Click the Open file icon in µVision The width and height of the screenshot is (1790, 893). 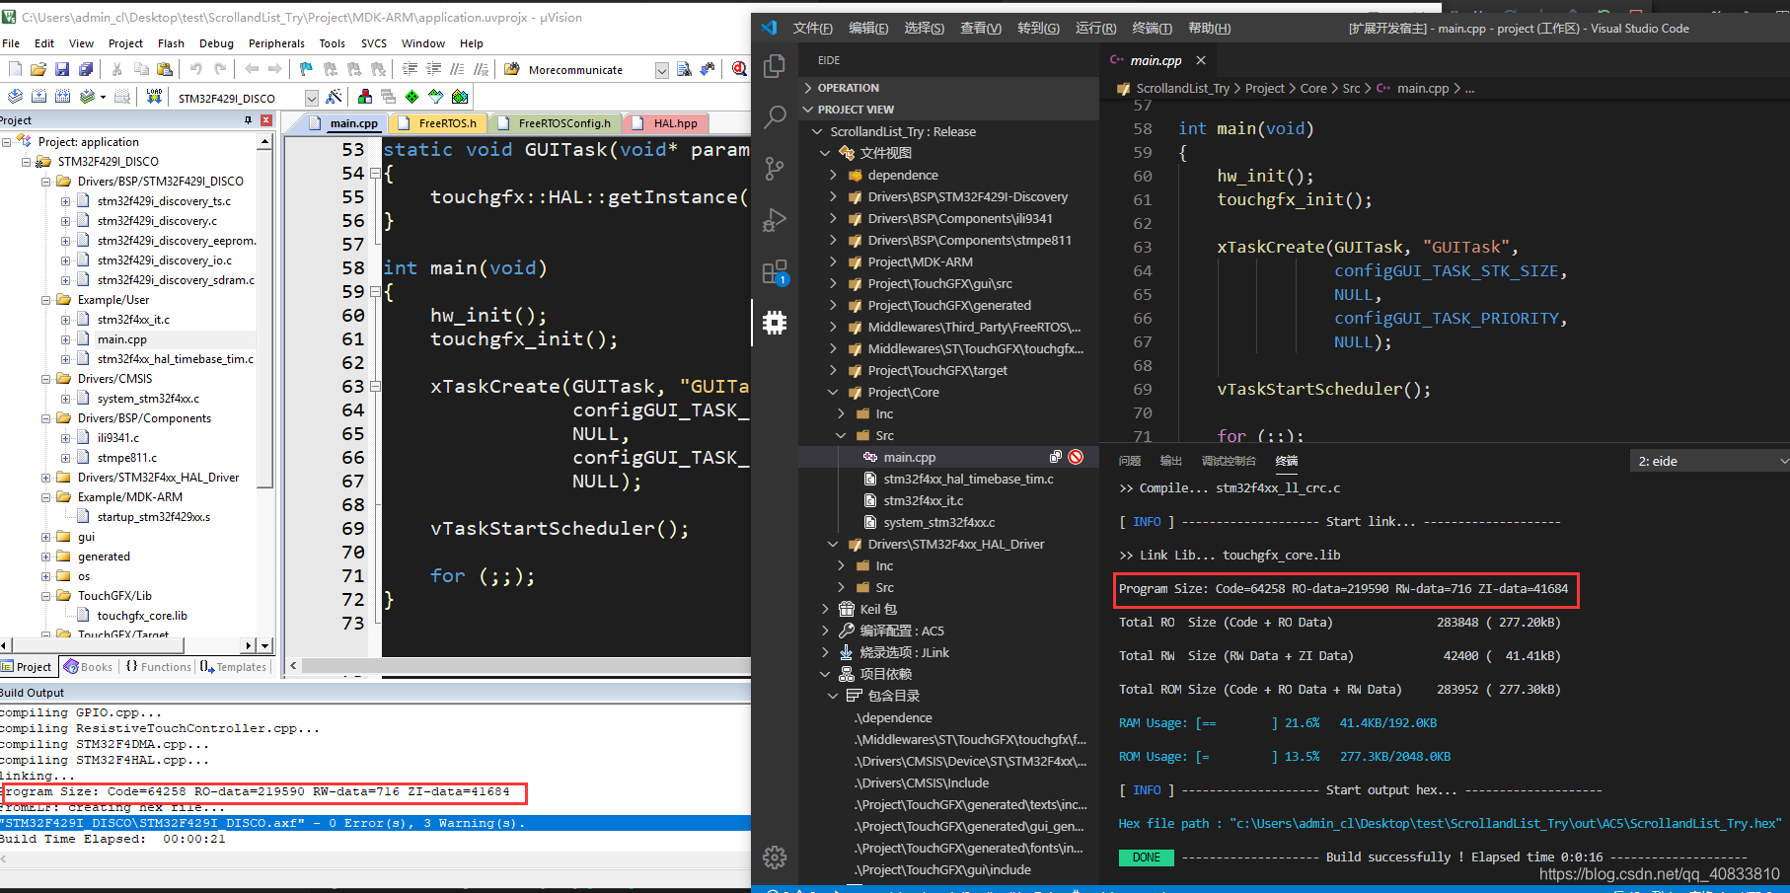(38, 69)
